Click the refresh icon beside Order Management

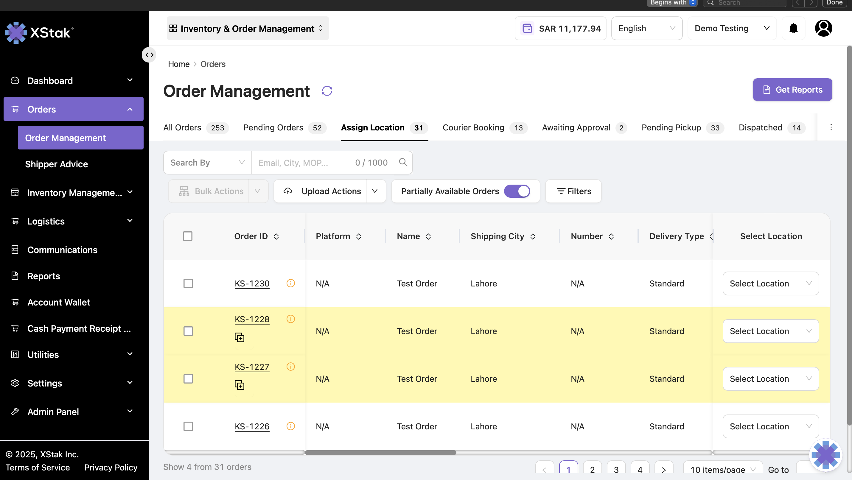point(327,91)
